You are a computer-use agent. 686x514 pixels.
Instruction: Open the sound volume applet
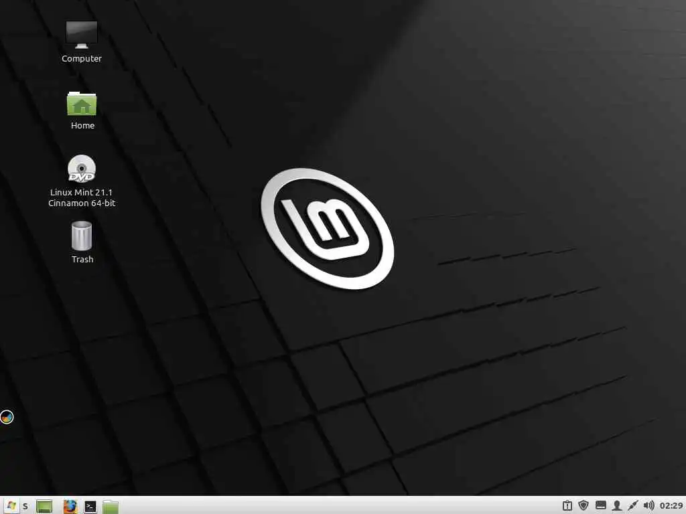pyautogui.click(x=648, y=506)
